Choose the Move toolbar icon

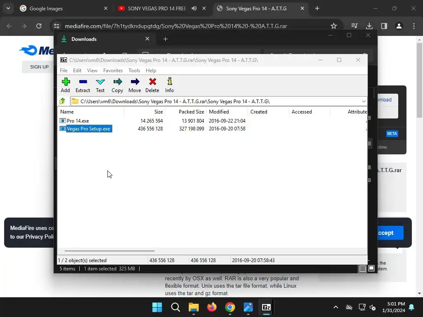click(x=135, y=85)
